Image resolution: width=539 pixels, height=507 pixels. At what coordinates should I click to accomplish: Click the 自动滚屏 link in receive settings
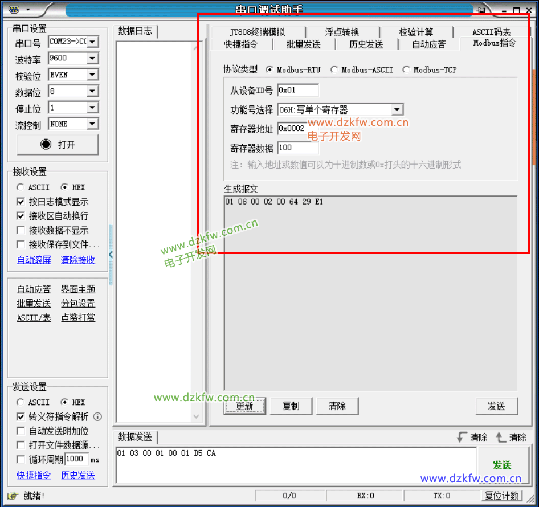(x=34, y=260)
